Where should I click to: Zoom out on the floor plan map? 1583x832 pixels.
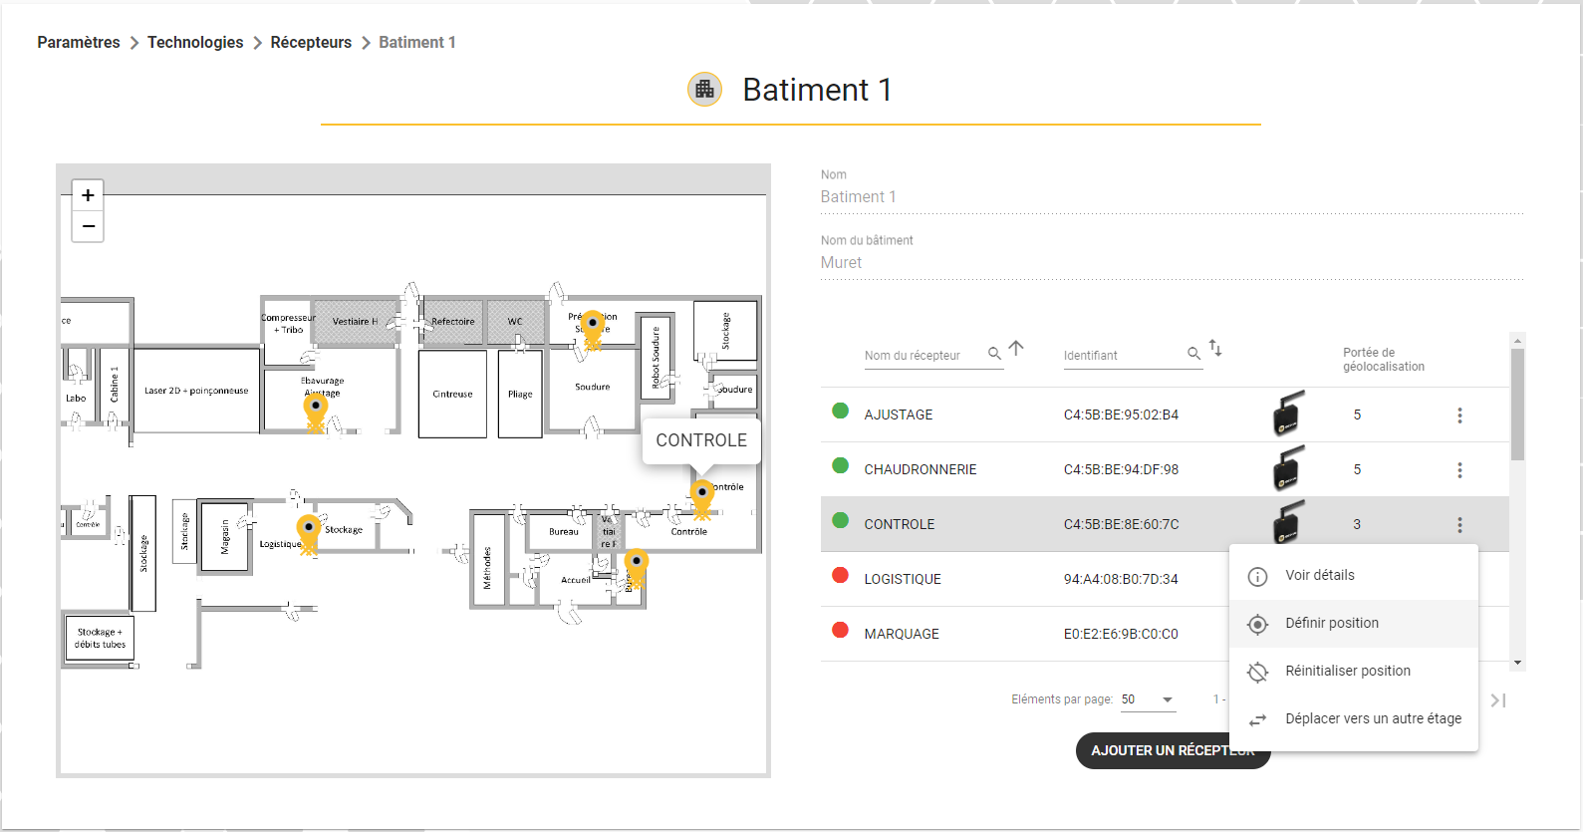(88, 226)
